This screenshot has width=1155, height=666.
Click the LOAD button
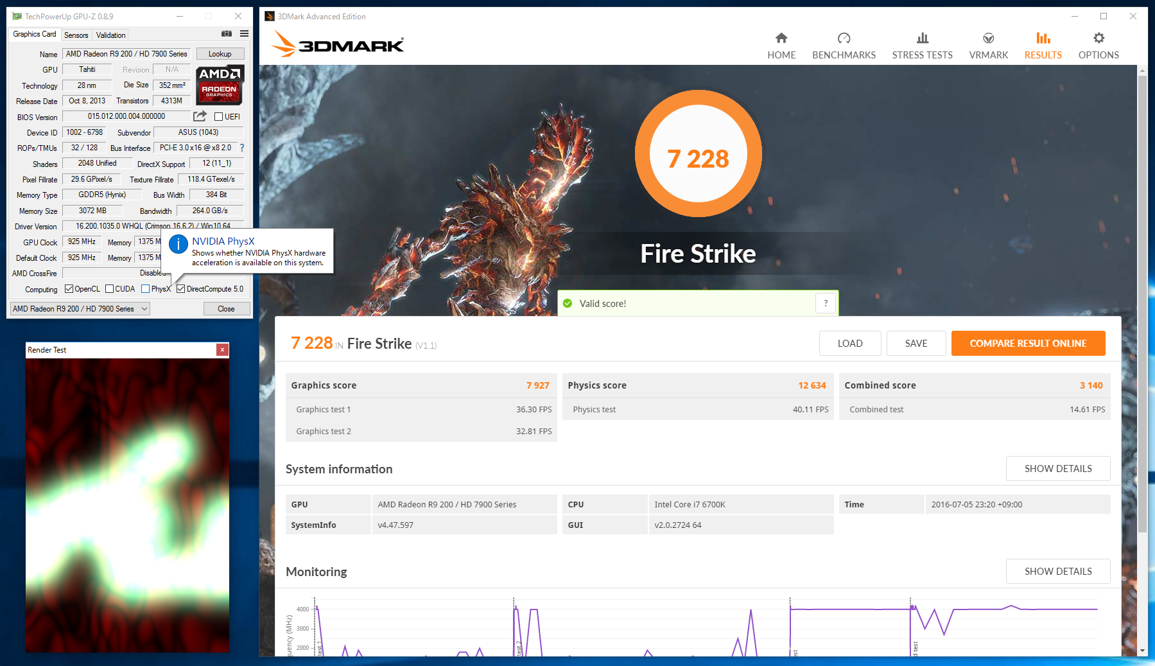pyautogui.click(x=850, y=344)
